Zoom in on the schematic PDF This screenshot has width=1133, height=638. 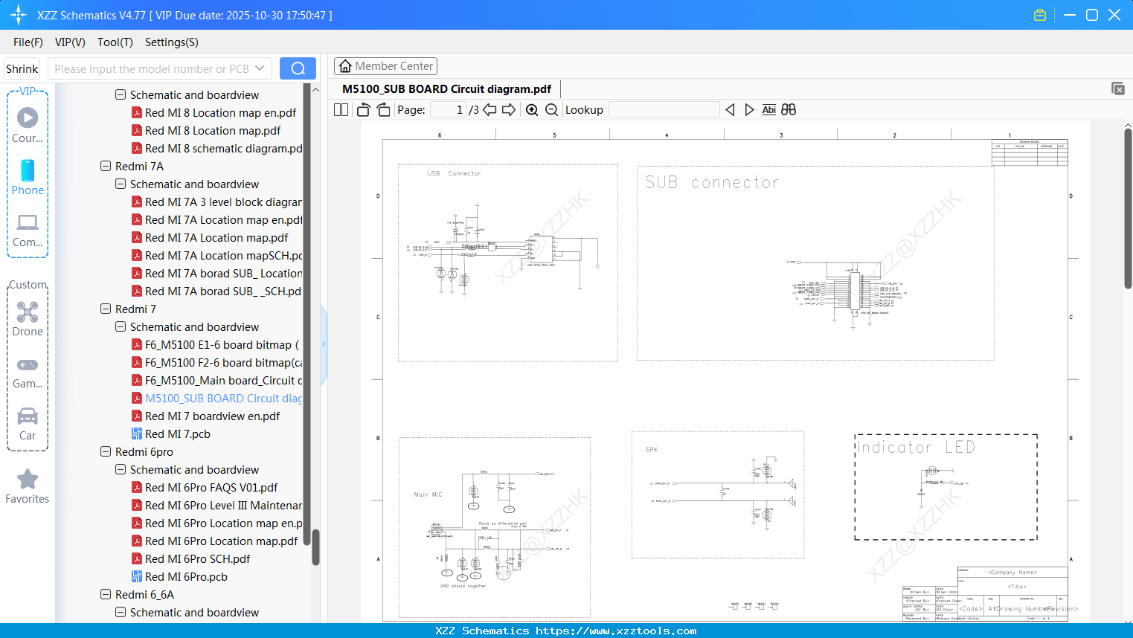[x=532, y=109]
